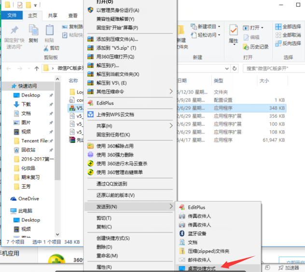Send to 邮件收件人 mail icon
The height and width of the screenshot is (272, 305).
click(x=182, y=260)
